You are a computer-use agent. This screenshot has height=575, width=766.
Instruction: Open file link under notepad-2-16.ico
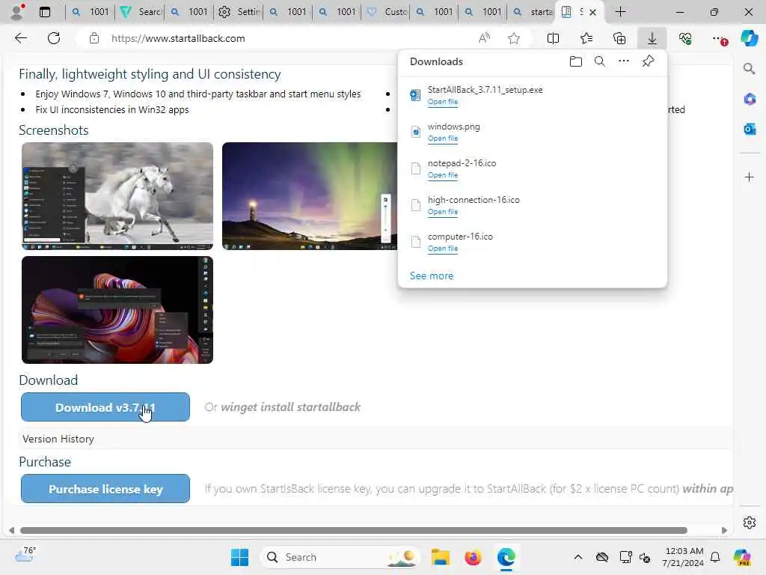443,175
